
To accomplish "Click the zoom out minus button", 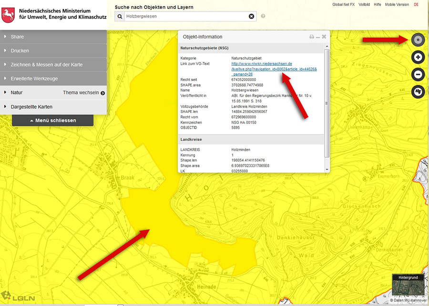I will 418,74.
